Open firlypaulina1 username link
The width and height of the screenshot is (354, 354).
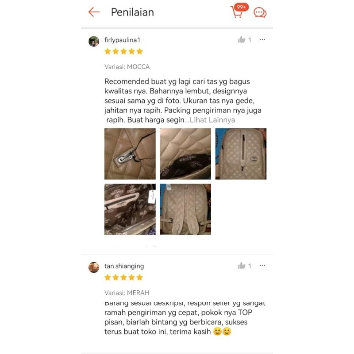coord(123,40)
